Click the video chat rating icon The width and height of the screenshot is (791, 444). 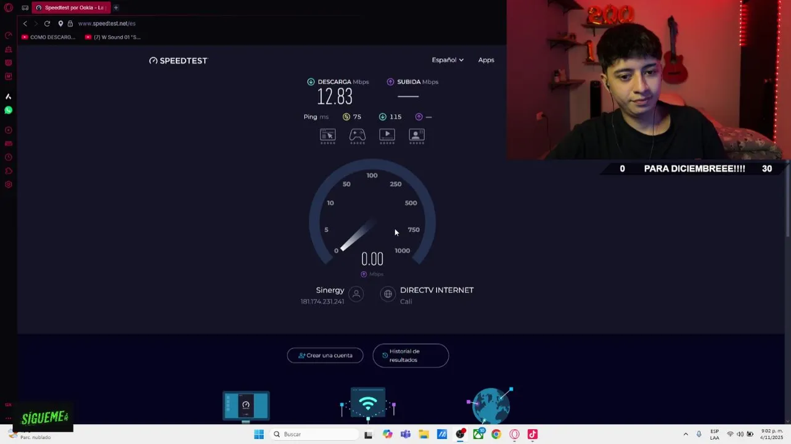coord(417,136)
